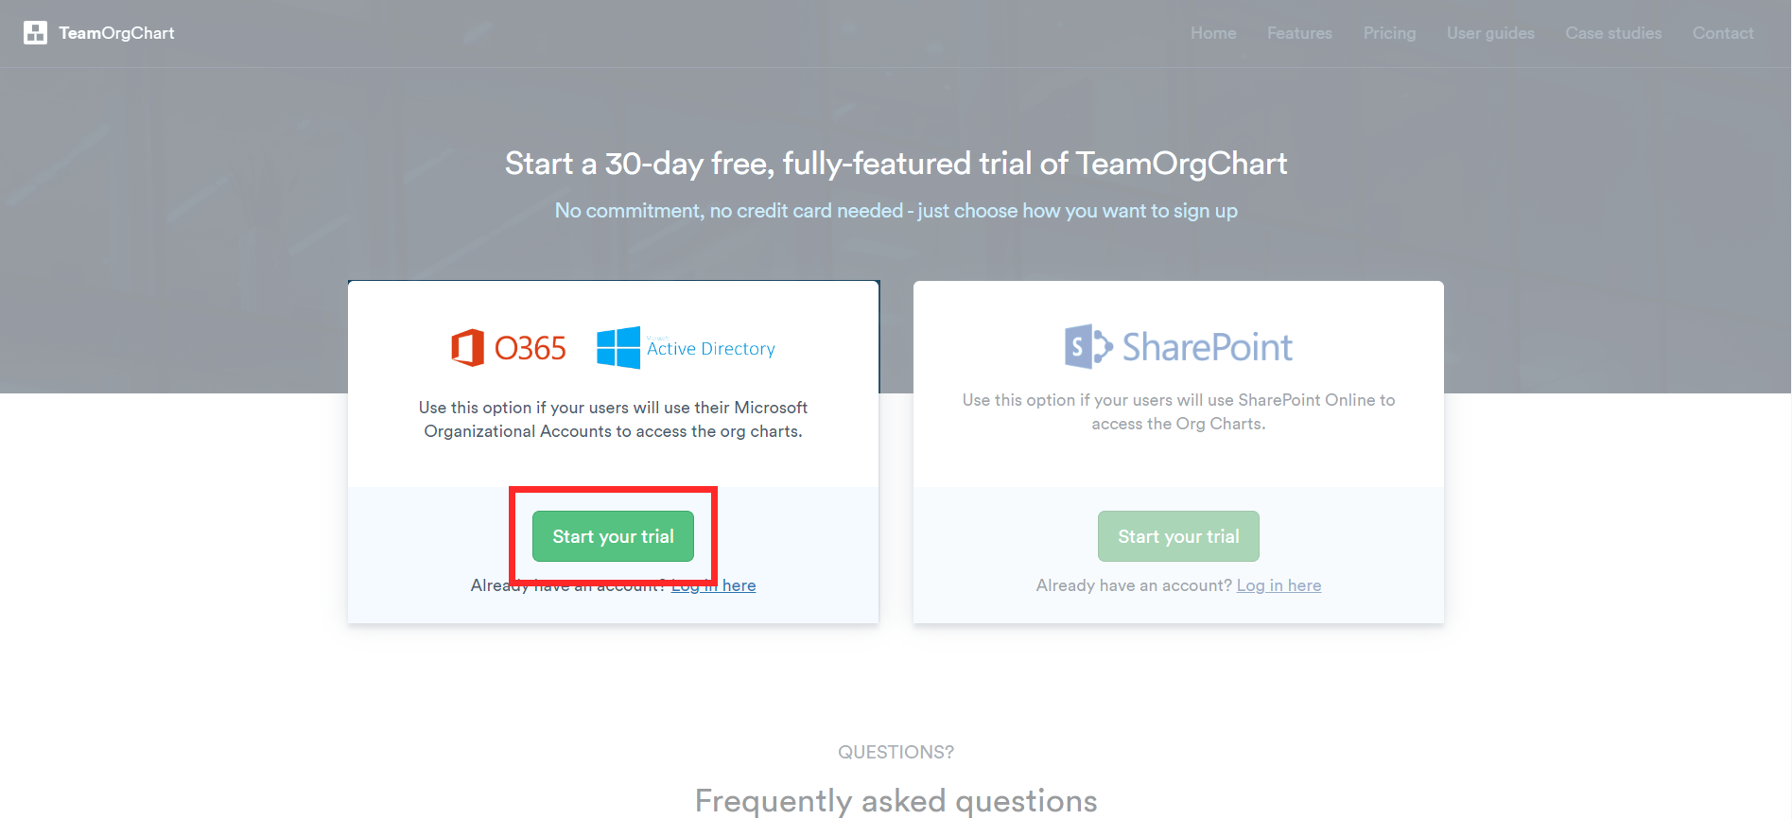This screenshot has height=819, width=1792.
Task: Open Case studies in the navigation
Action: click(1613, 33)
